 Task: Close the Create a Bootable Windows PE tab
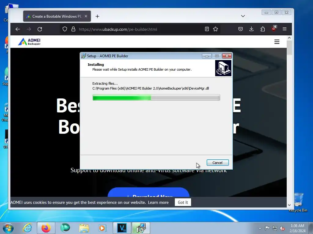pos(86,16)
